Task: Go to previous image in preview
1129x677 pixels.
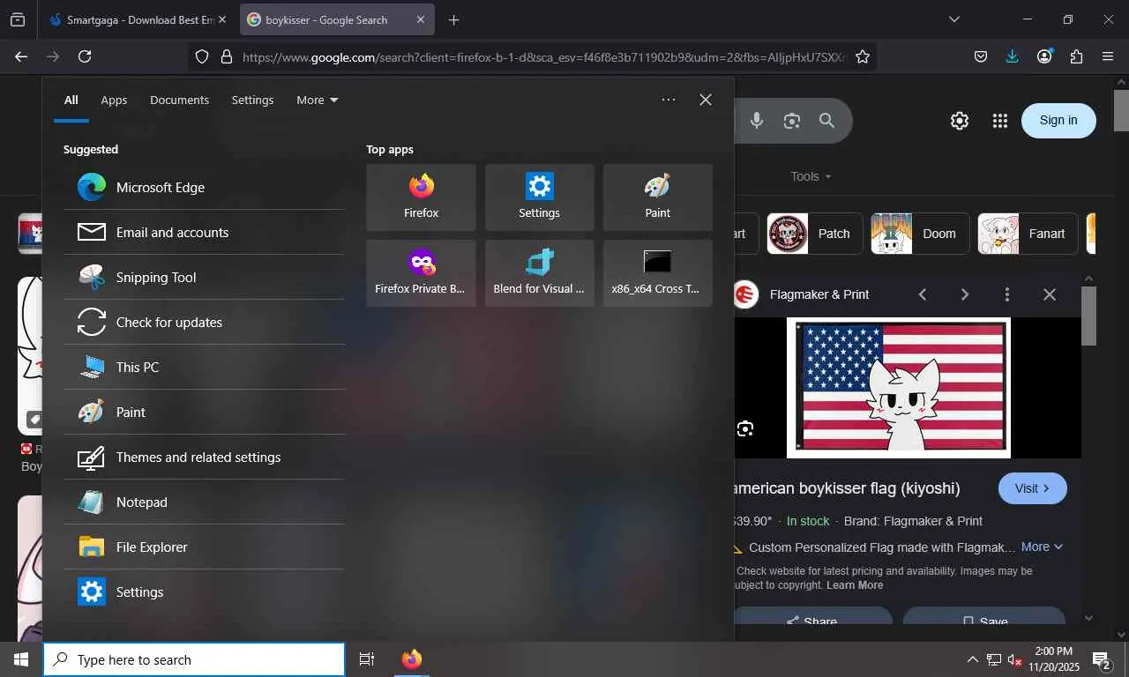Action: click(x=923, y=294)
